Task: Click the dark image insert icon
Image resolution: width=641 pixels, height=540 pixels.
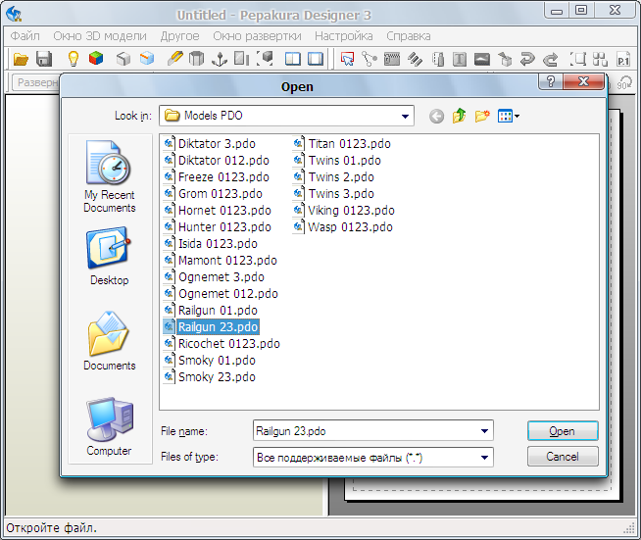Action: coord(482,60)
